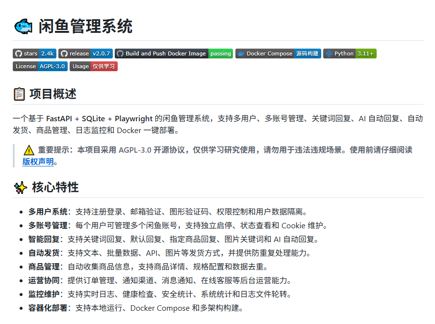Click the '源码构建' label on Docker badge

click(x=307, y=54)
